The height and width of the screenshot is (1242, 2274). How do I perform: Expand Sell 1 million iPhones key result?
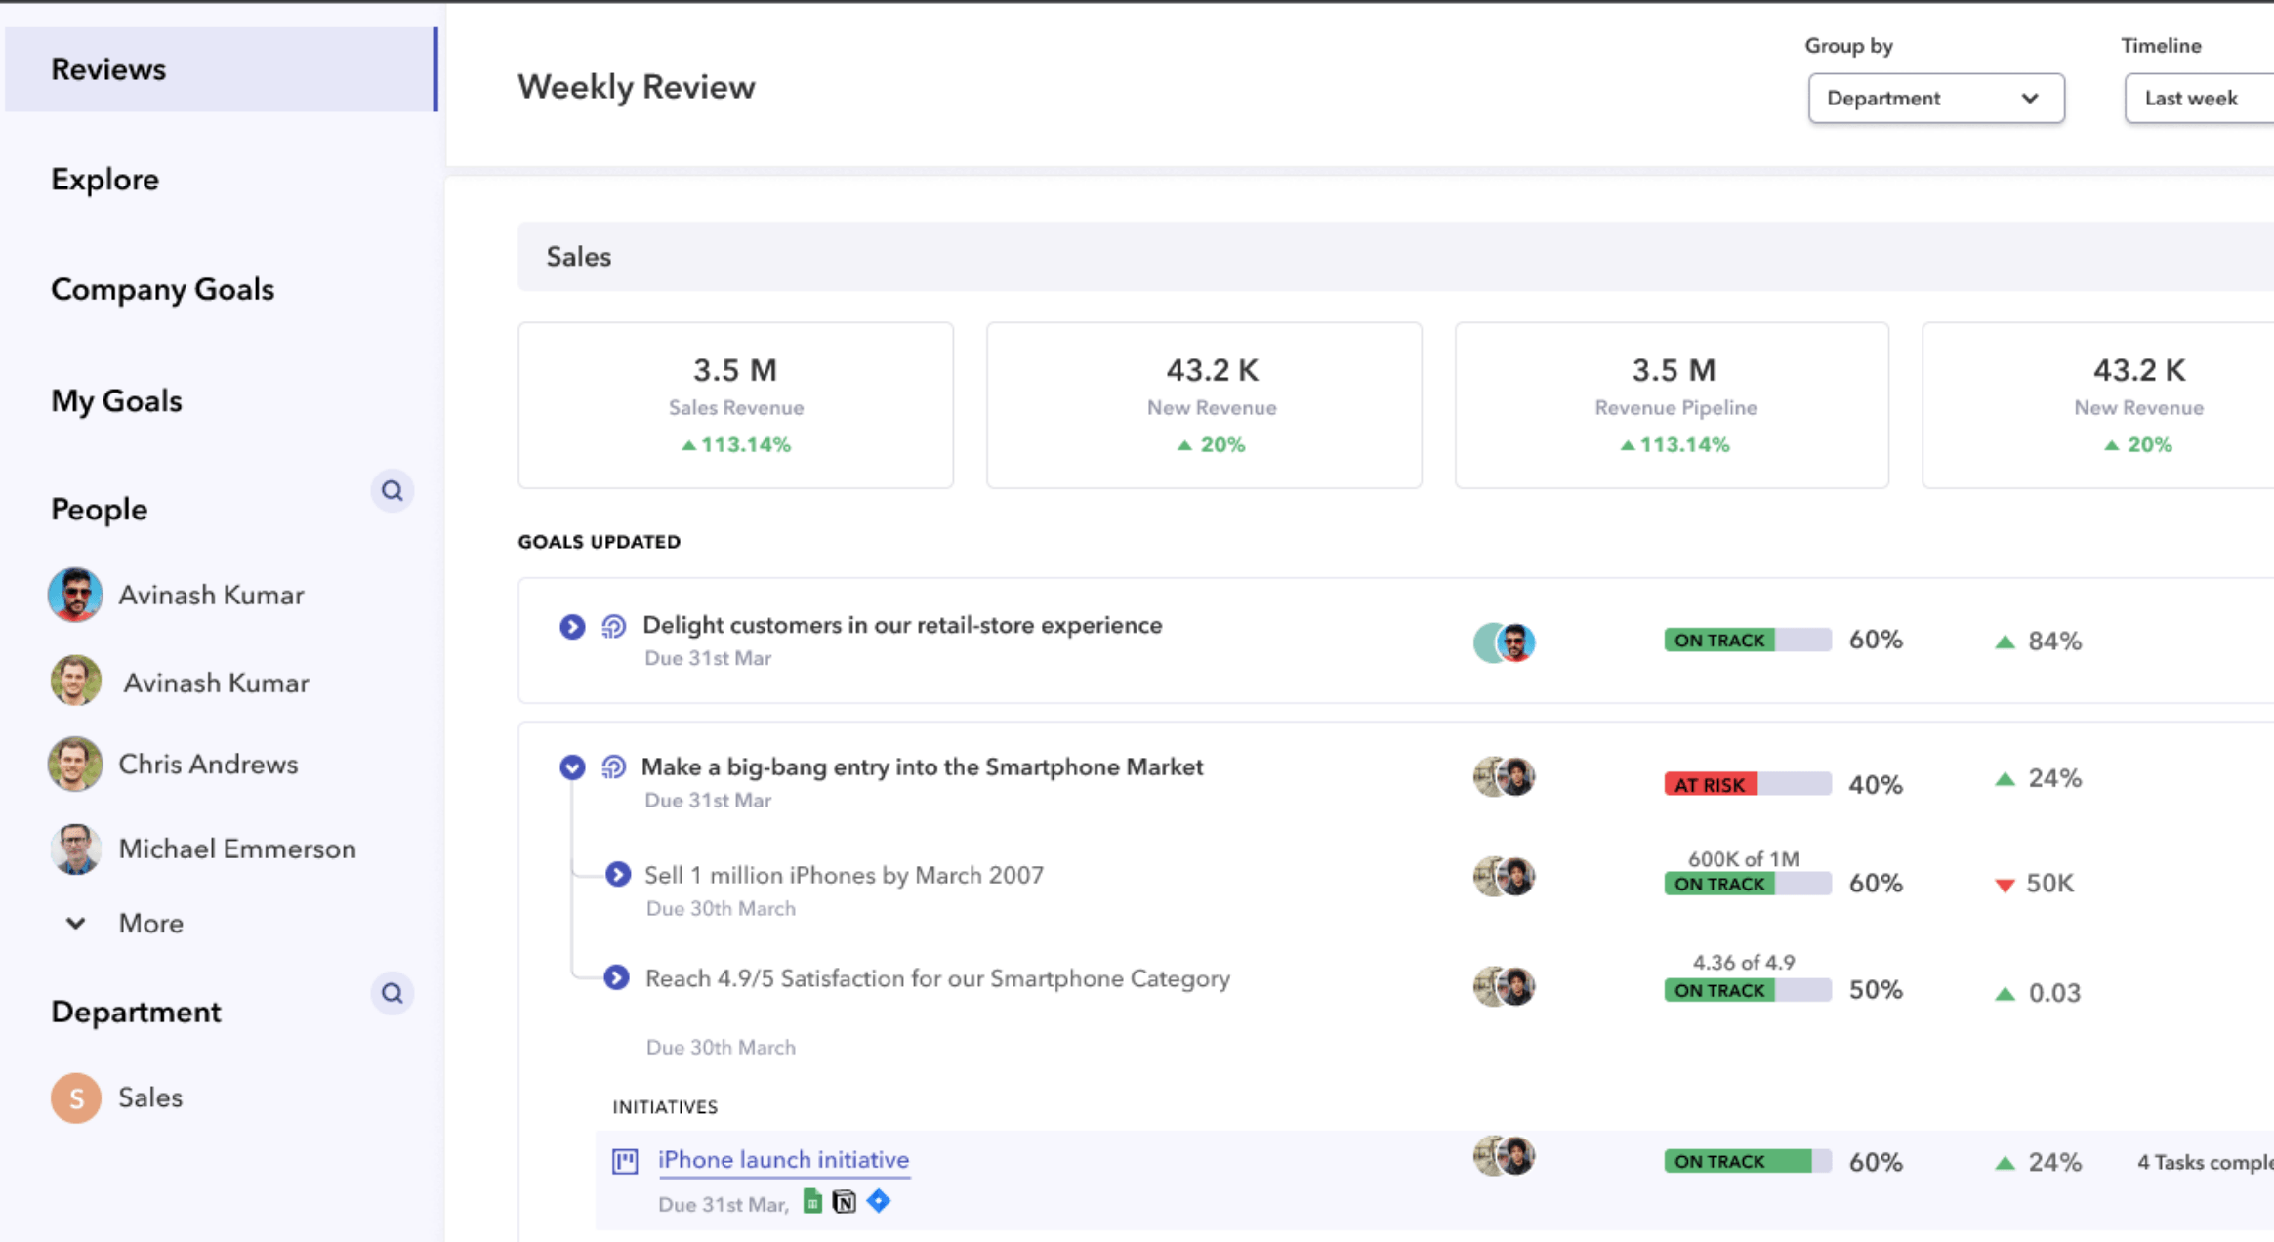[617, 874]
